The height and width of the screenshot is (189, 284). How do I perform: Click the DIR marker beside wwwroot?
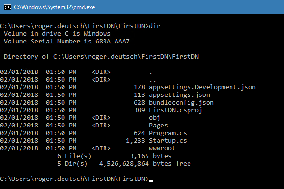(x=101, y=148)
